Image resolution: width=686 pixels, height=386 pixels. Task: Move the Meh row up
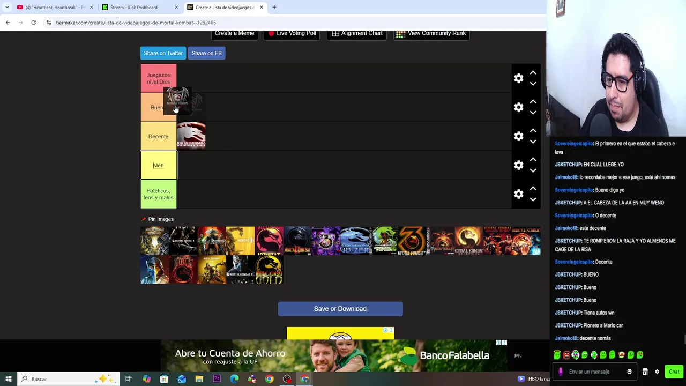tap(533, 159)
